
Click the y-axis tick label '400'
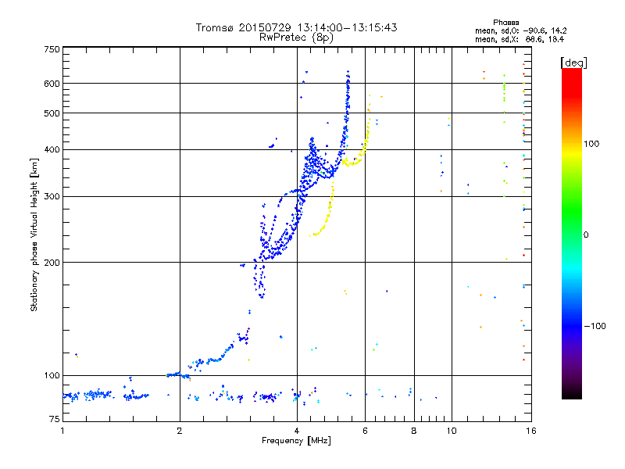coord(52,150)
